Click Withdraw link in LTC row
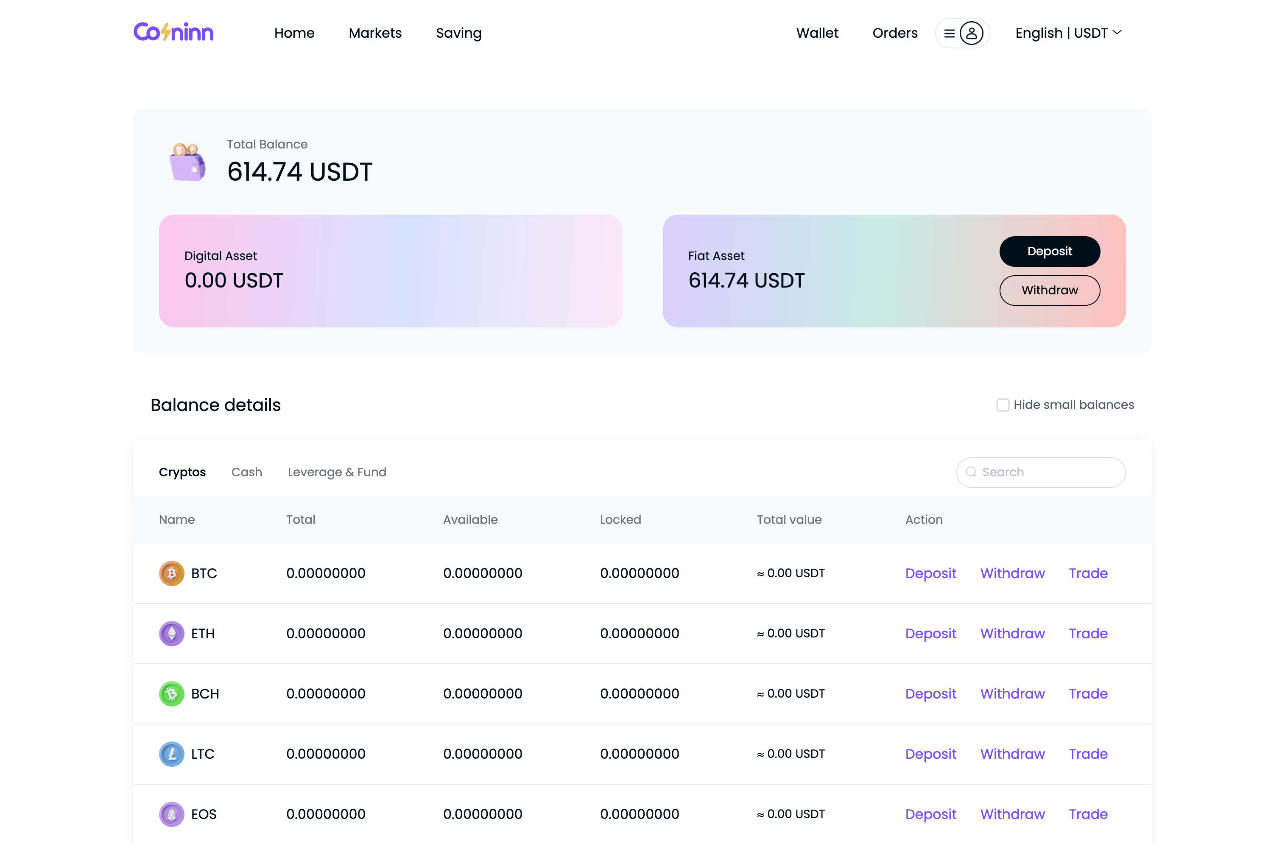Viewport: 1285px width, 844px height. click(1012, 753)
